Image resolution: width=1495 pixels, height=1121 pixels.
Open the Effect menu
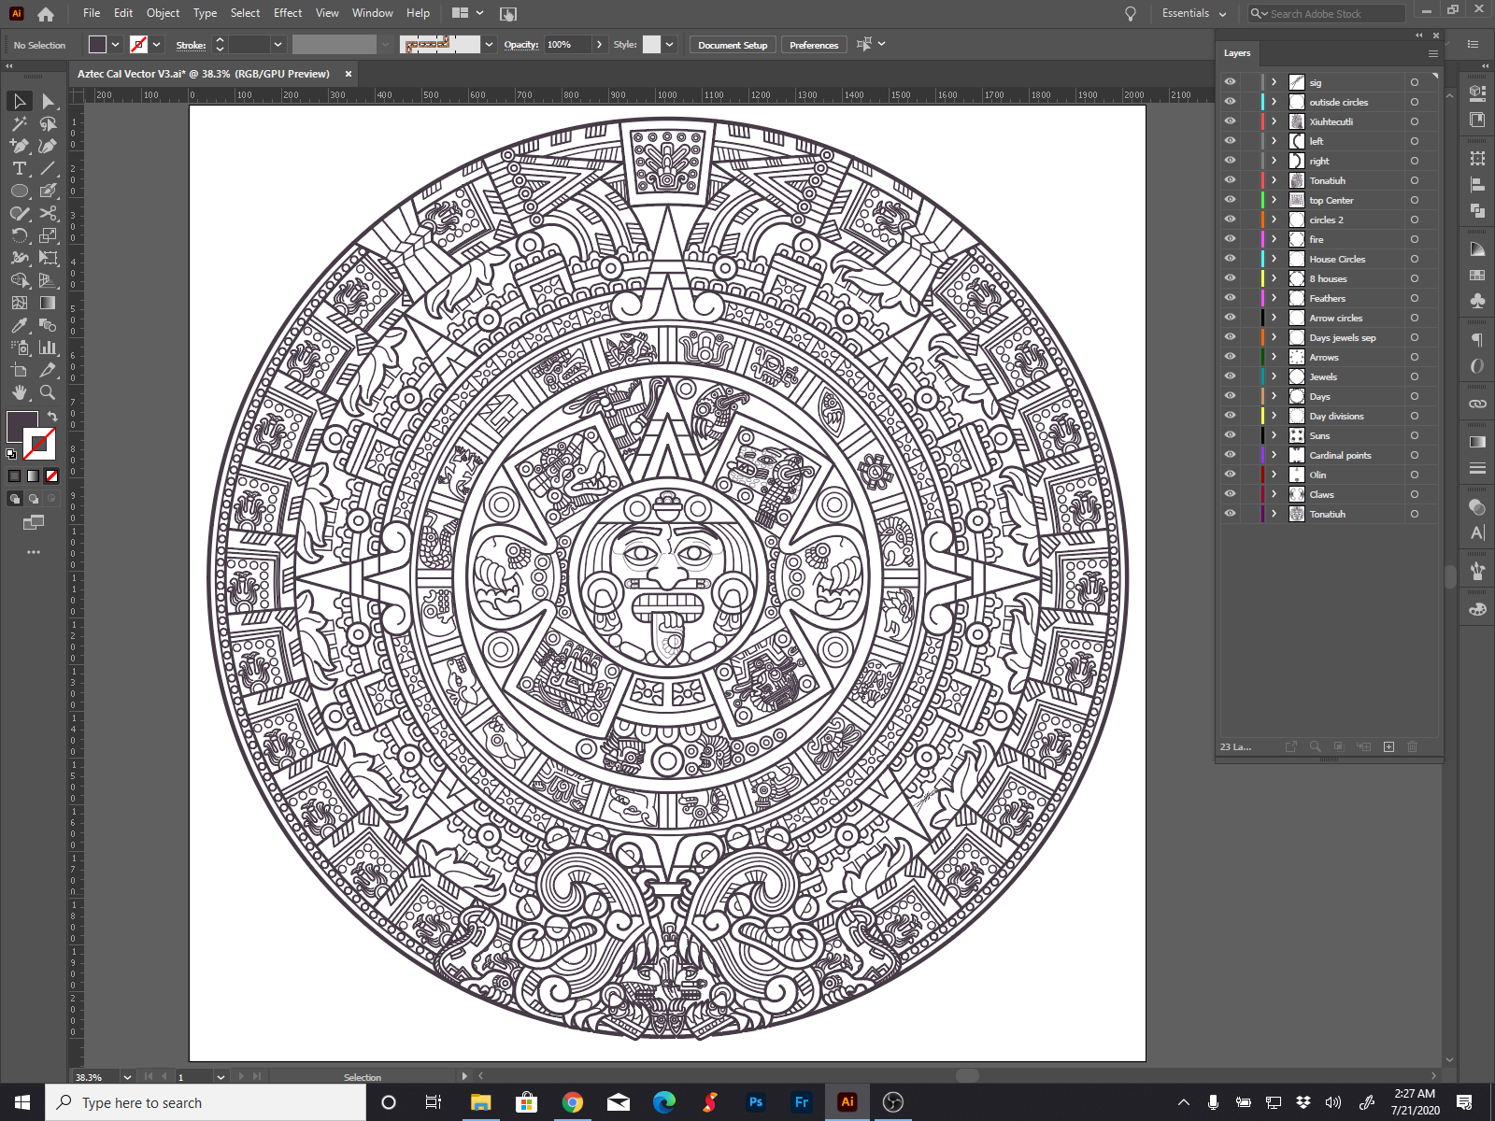point(288,13)
